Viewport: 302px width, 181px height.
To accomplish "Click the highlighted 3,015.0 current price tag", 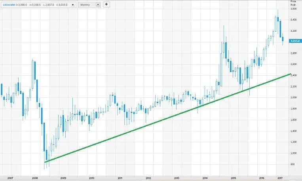I will [x=295, y=41].
